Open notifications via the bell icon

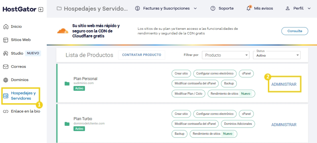[x=249, y=9]
